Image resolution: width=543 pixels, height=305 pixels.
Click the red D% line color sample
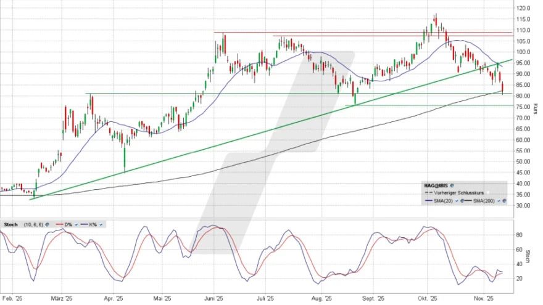coord(59,224)
